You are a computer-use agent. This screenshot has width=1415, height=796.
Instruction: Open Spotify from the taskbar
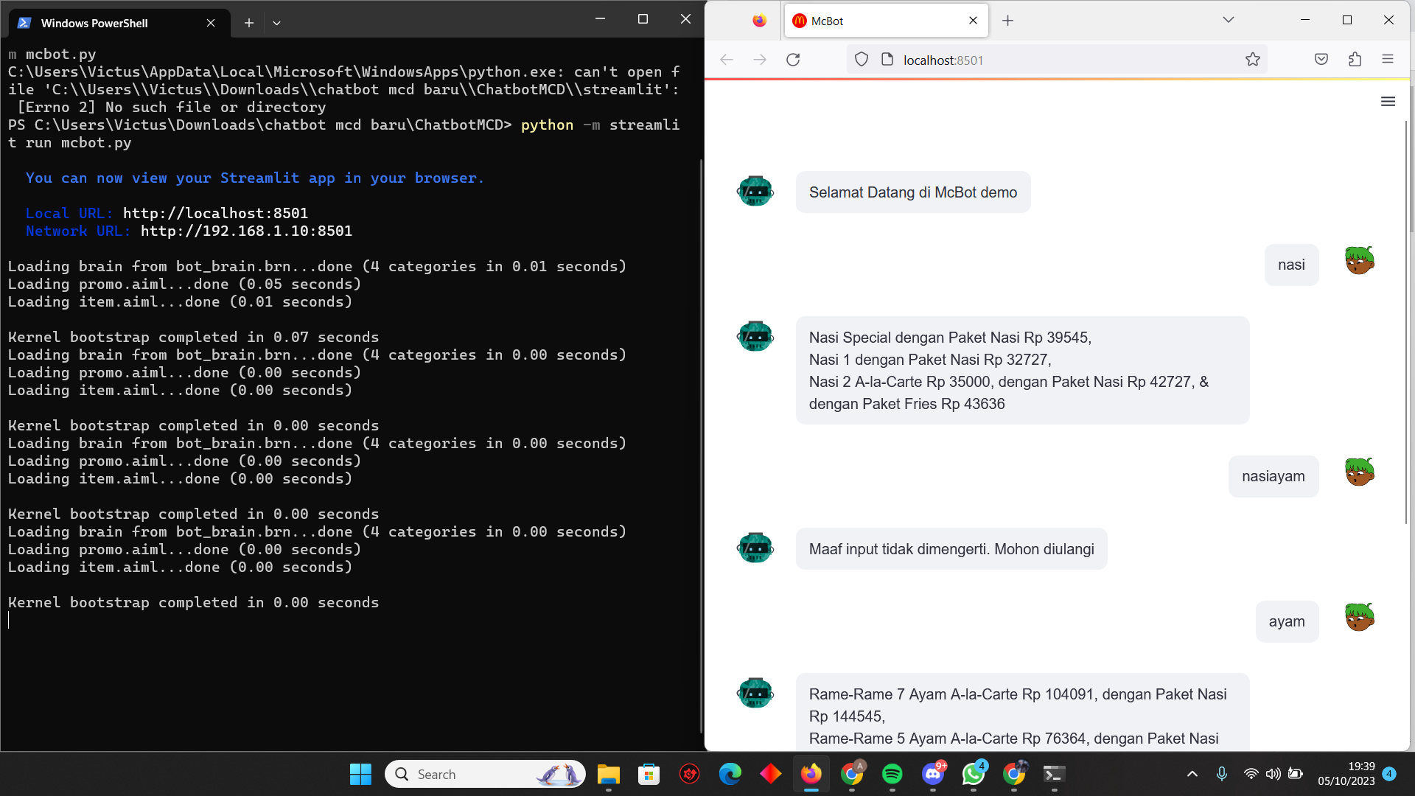click(892, 774)
